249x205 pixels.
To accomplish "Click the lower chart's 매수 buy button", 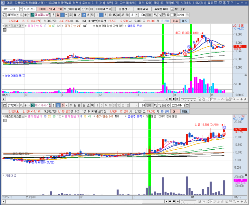I will point(175,111).
